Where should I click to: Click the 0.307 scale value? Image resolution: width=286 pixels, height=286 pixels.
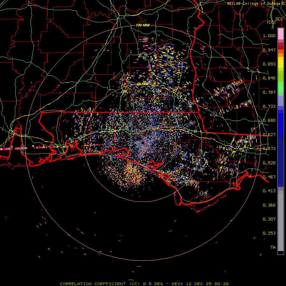coord(269,219)
